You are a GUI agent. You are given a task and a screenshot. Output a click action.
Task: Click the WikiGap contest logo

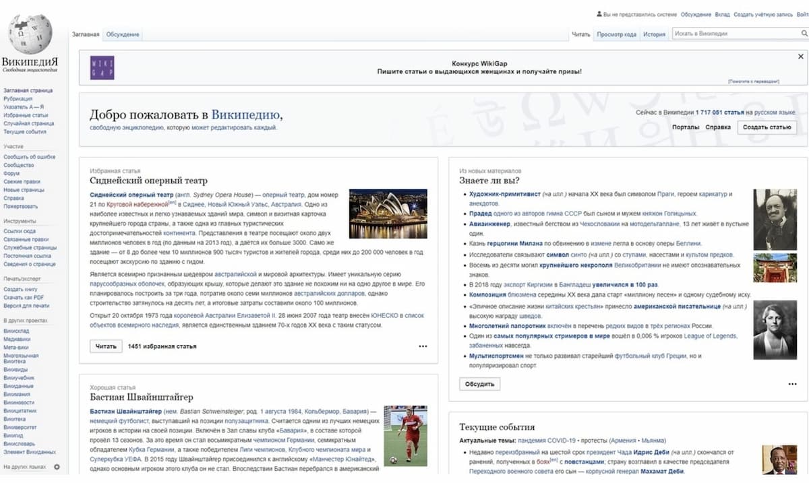(x=102, y=67)
